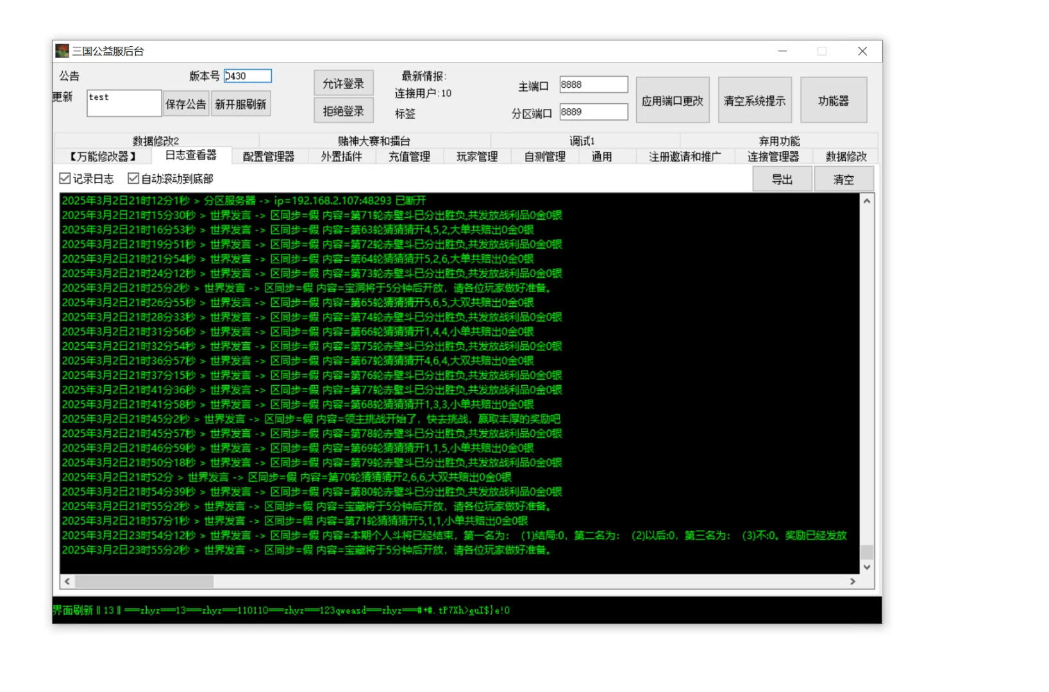1049x692 pixels.
Task: Click the horizontal scroll right arrow
Action: click(853, 581)
